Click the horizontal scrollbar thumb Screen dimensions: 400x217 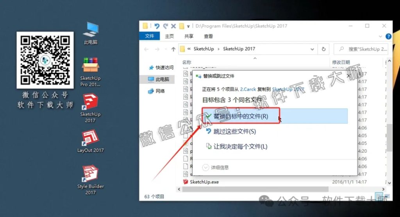[255, 189]
